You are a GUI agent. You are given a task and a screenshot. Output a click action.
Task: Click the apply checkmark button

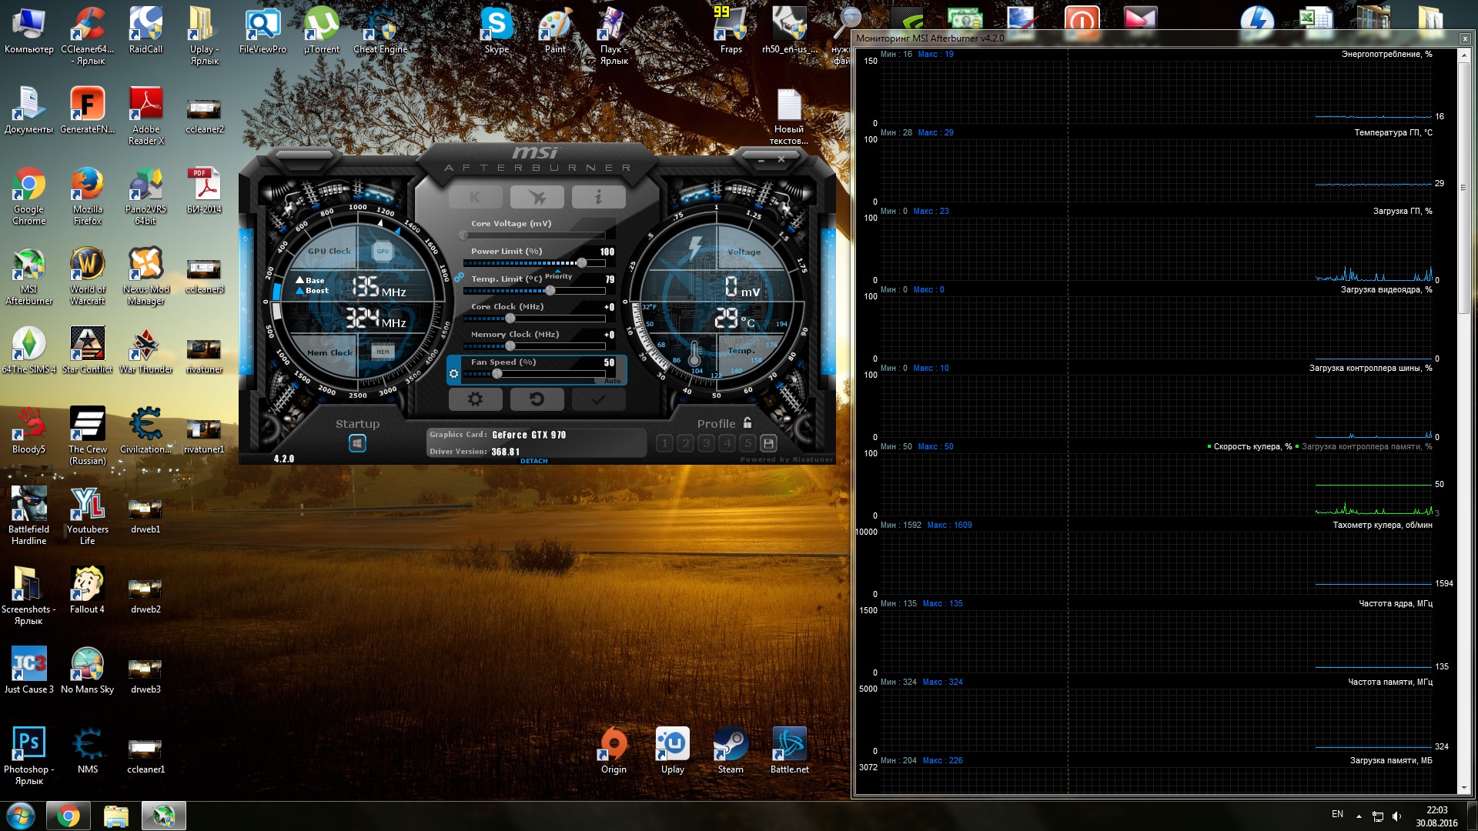598,399
